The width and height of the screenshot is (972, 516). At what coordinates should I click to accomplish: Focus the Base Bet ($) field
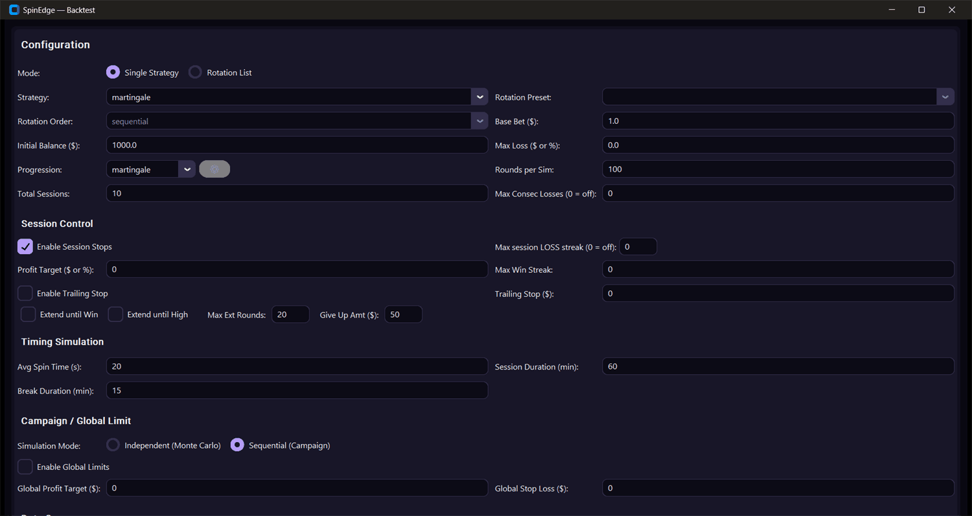click(778, 121)
